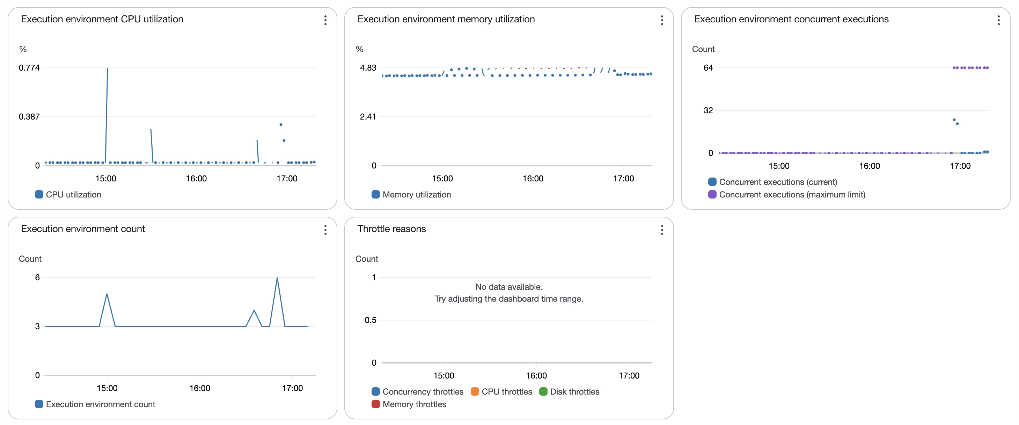
Task: Click Execution environment CPU utilization title
Action: click(x=102, y=19)
